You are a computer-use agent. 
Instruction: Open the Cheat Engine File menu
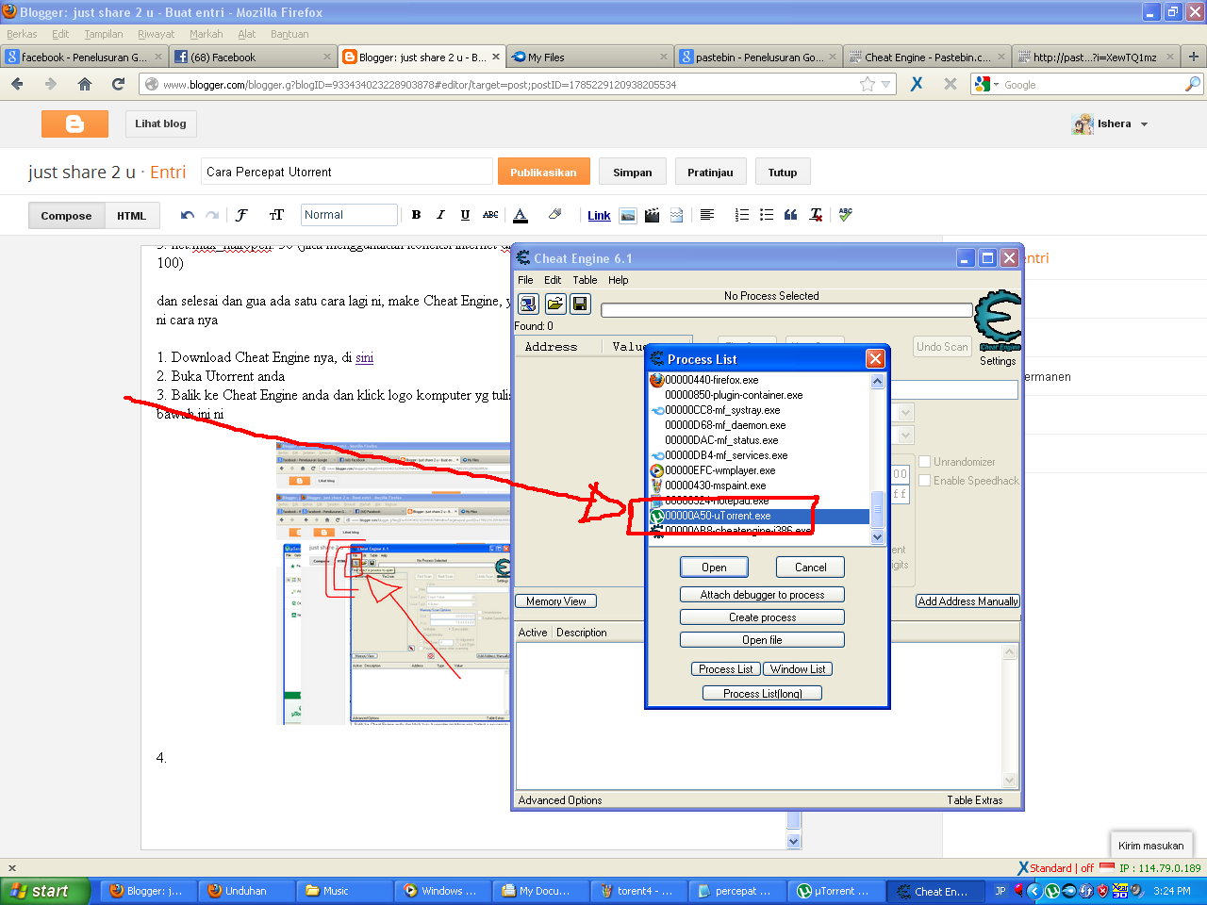(525, 280)
